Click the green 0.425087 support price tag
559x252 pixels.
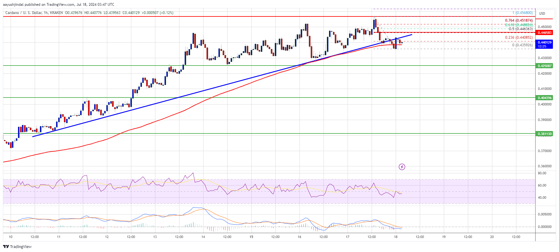coord(544,66)
